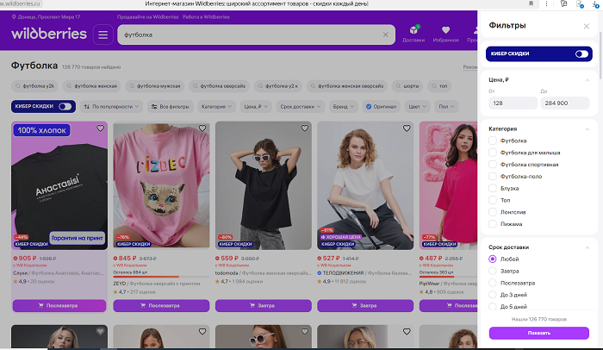
Task: Open the Продавайте на Wildberries link
Action: coord(147,17)
